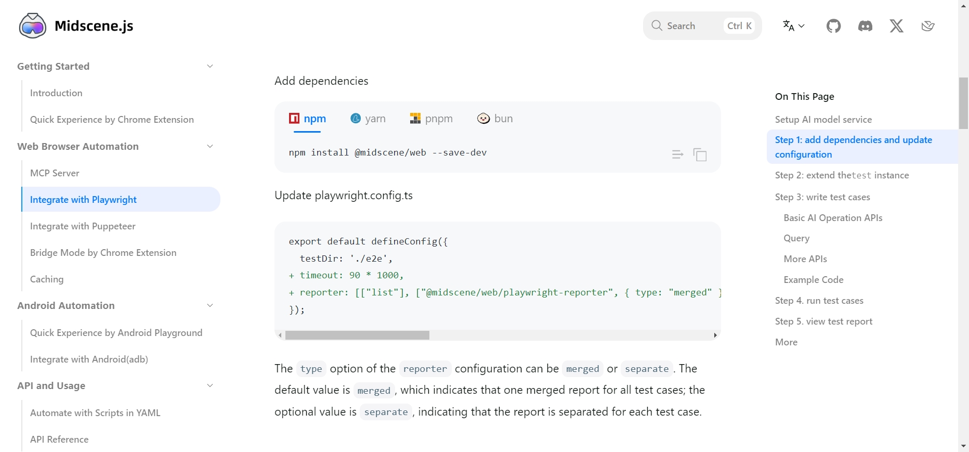Jump to Step 2 extend test instance
Image resolution: width=969 pixels, height=452 pixels.
pyautogui.click(x=842, y=175)
